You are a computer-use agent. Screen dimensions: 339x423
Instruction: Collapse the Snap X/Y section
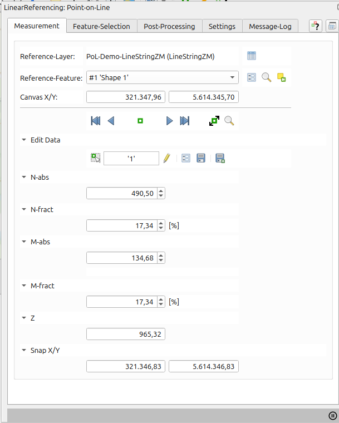click(24, 351)
